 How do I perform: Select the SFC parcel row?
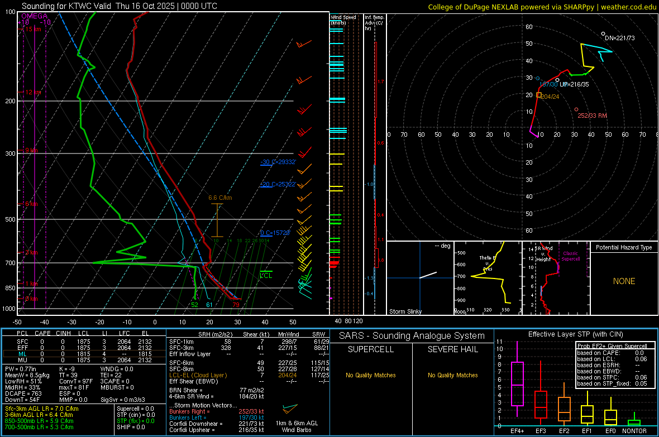(84, 342)
